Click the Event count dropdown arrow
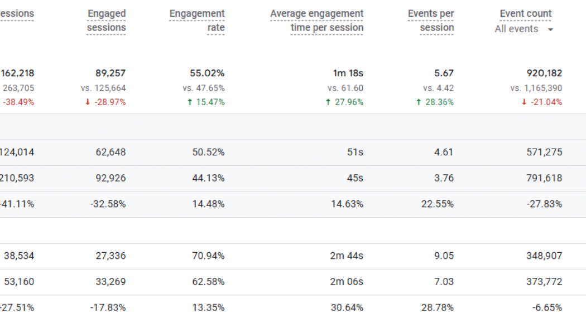586x334 pixels. pos(550,29)
